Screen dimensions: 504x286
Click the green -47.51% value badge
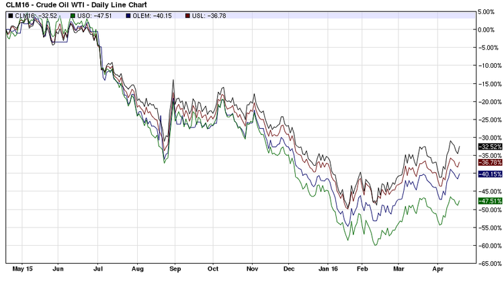coord(489,200)
